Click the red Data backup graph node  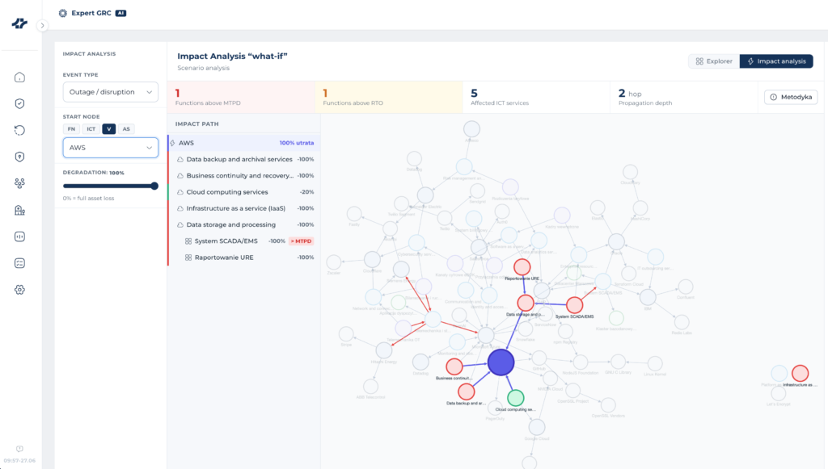(466, 392)
